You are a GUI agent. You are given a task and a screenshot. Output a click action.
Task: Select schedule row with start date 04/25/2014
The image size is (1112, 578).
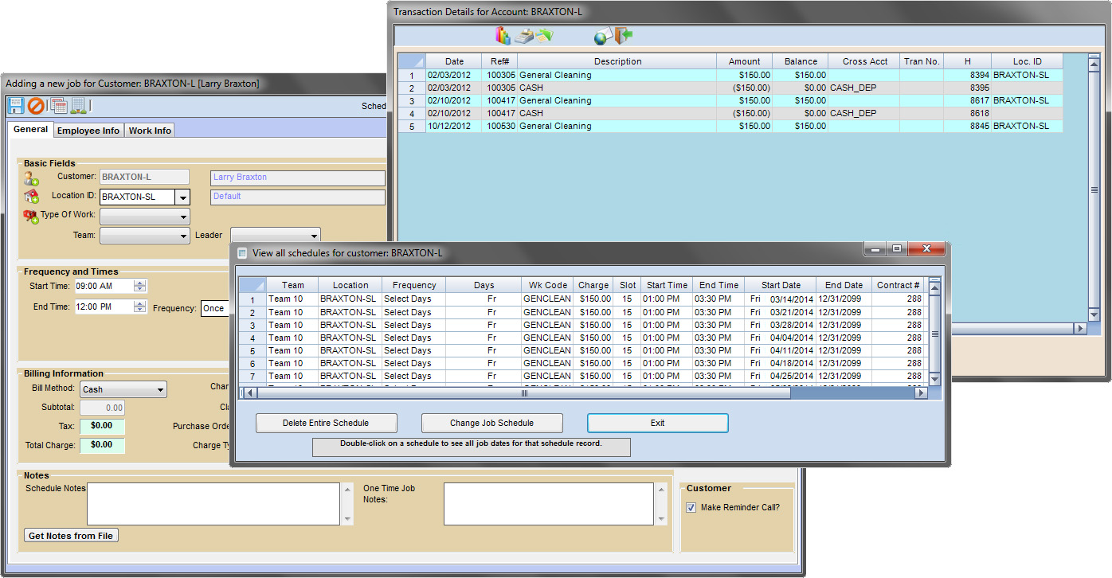click(x=581, y=376)
